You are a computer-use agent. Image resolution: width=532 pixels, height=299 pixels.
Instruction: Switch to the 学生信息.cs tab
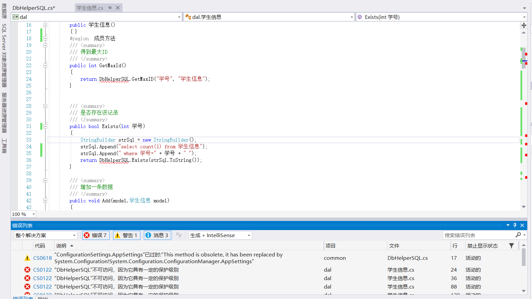(90, 8)
